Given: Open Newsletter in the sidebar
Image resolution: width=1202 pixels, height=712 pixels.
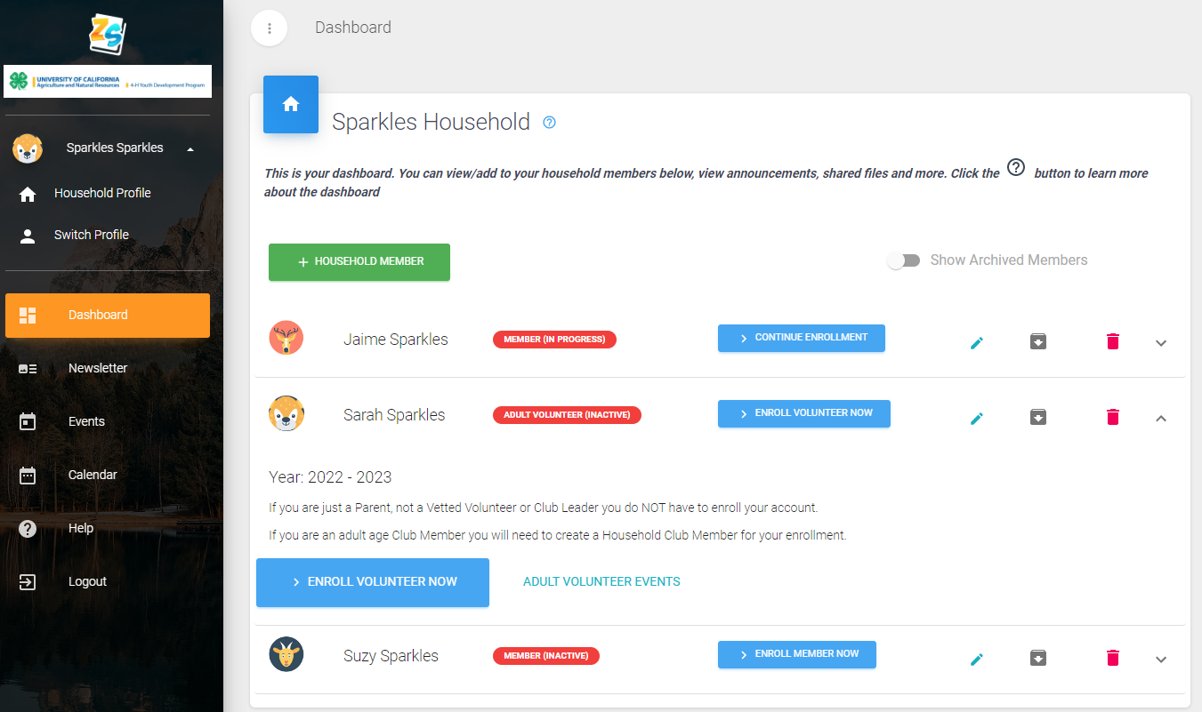Looking at the screenshot, I should 98,368.
